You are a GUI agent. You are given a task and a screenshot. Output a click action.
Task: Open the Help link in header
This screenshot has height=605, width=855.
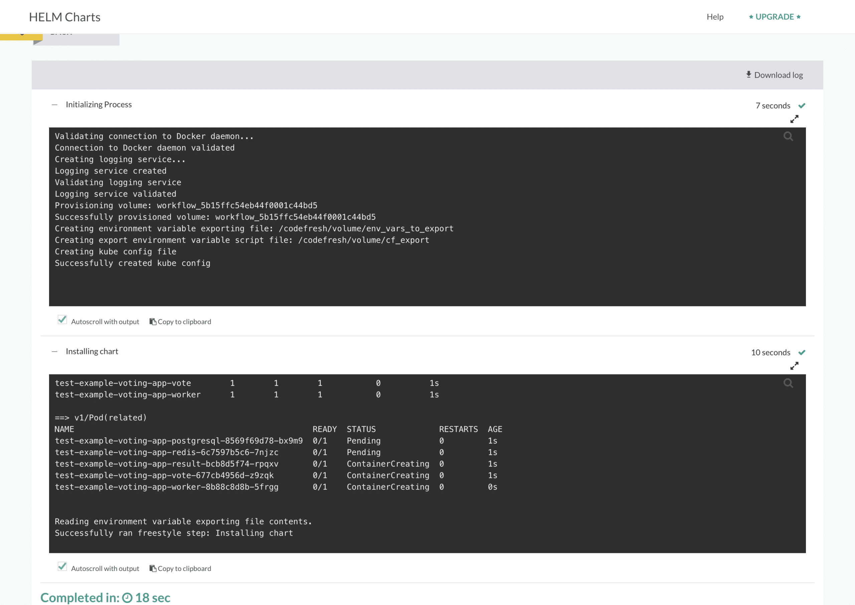tap(715, 17)
